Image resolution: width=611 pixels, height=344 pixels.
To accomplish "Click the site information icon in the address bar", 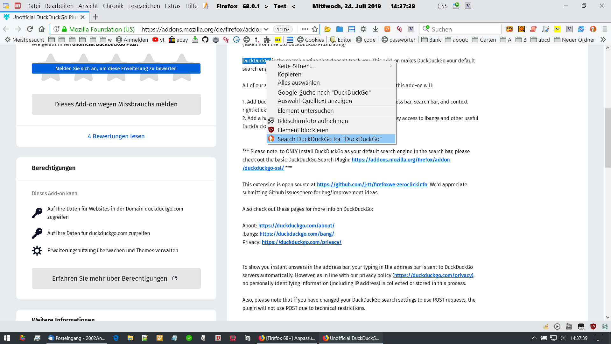I will 56,29.
